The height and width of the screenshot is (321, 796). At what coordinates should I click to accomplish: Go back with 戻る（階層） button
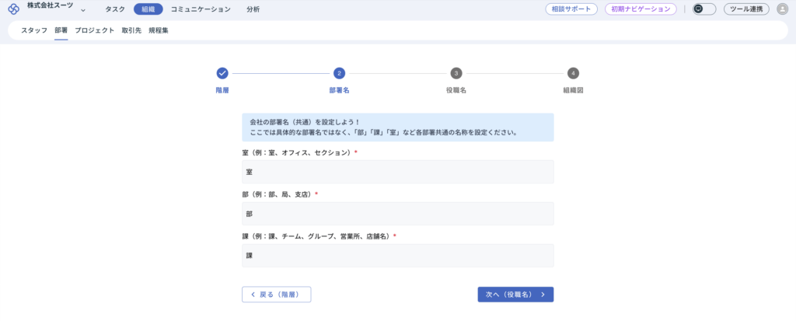[276, 295]
